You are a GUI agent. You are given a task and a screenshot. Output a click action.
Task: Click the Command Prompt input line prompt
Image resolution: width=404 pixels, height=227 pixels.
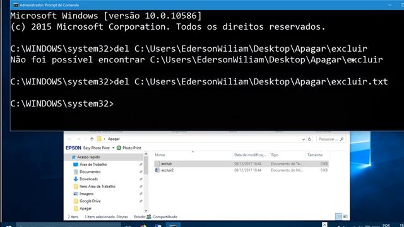click(62, 103)
